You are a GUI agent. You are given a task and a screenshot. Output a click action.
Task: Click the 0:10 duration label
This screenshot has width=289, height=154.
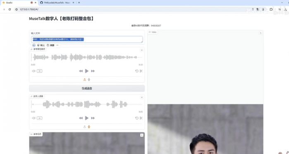(141, 65)
